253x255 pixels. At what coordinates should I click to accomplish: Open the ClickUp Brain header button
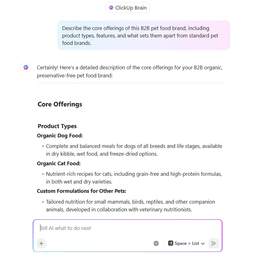[128, 8]
